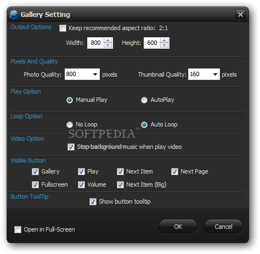Uncheck the Next Item (Big) checkbox
Image resolution: width=260 pixels, height=254 pixels.
(120, 184)
